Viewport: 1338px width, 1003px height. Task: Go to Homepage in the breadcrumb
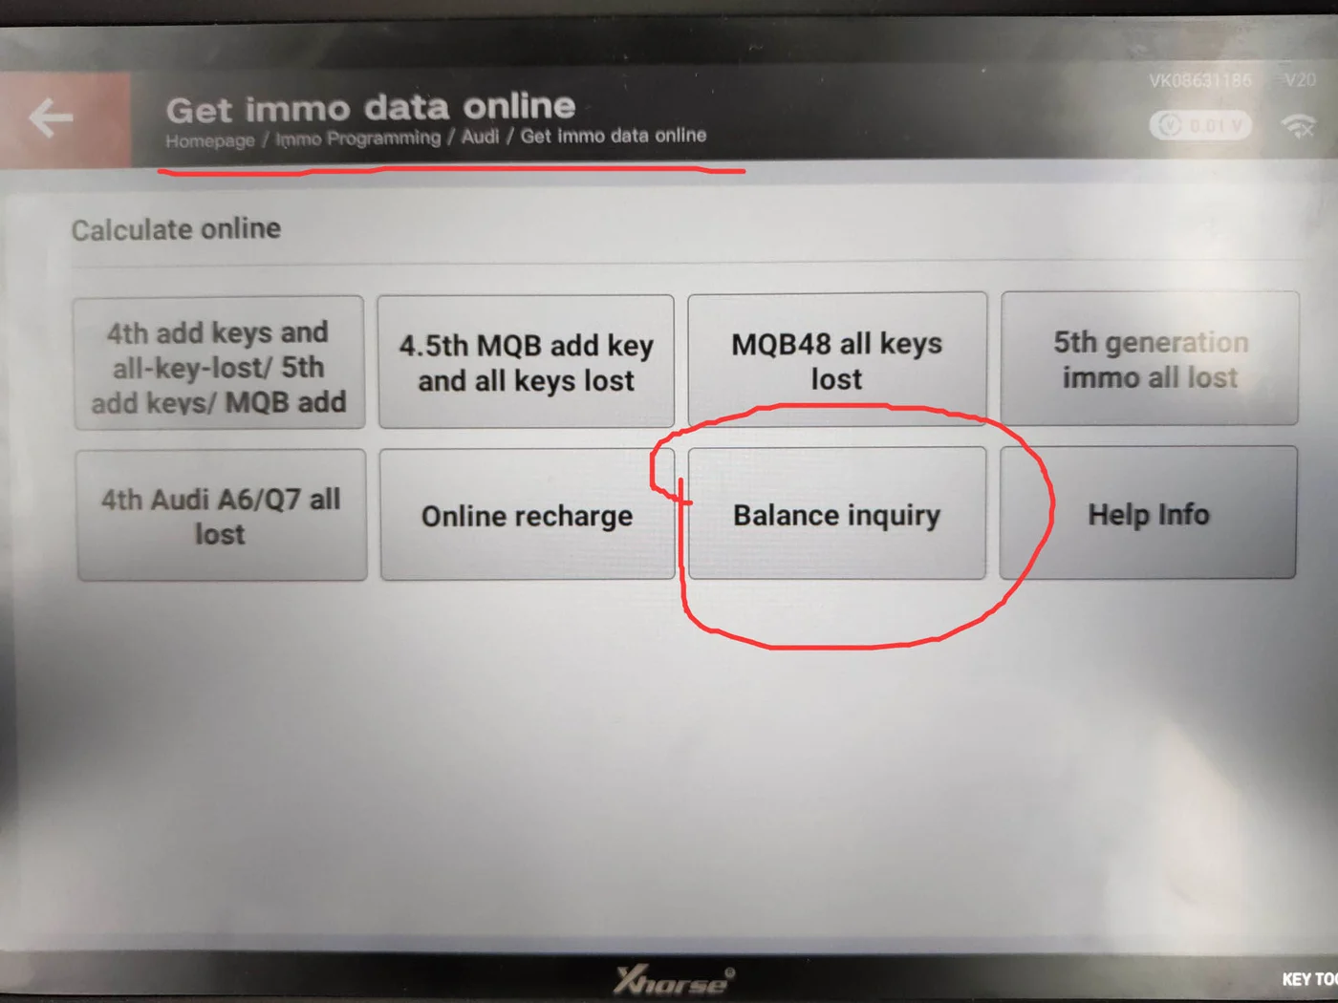(210, 140)
